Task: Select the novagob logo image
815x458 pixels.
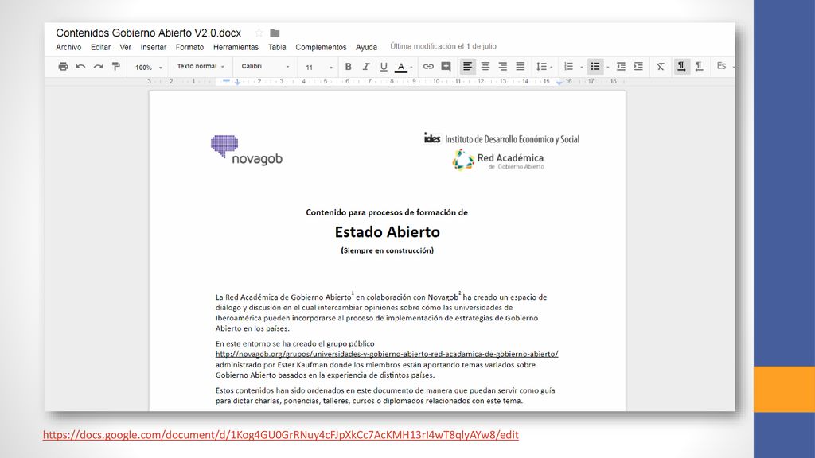Action: point(247,150)
